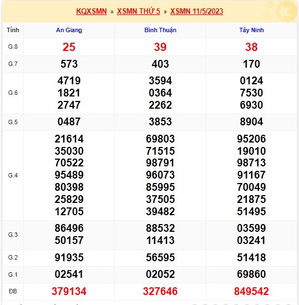Select G.7 number 573
Screen dimensions: 299x305
tap(69, 64)
